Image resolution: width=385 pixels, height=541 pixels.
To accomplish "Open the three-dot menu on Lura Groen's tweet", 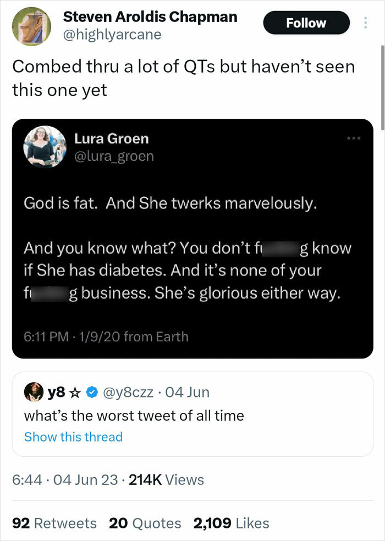I will [353, 139].
